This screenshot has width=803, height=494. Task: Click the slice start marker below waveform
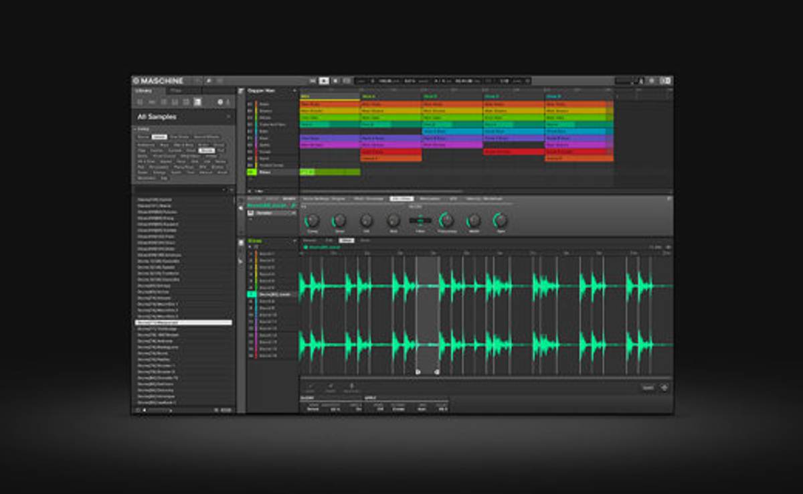click(x=418, y=372)
